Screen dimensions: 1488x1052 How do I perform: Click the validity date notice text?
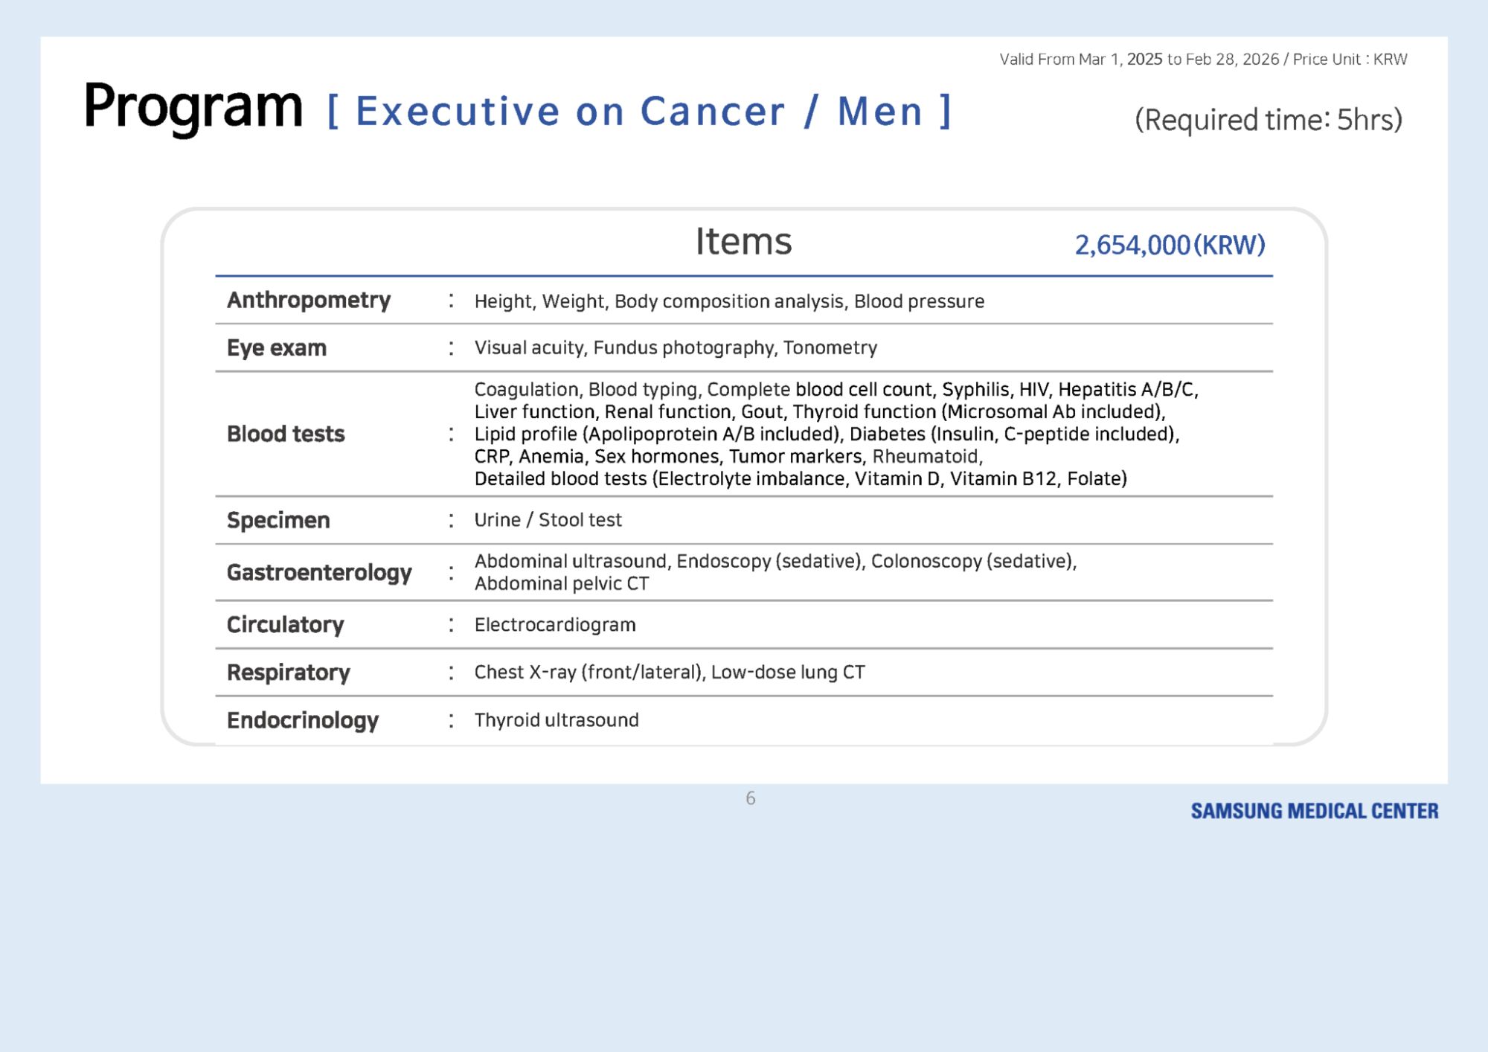click(x=1202, y=60)
